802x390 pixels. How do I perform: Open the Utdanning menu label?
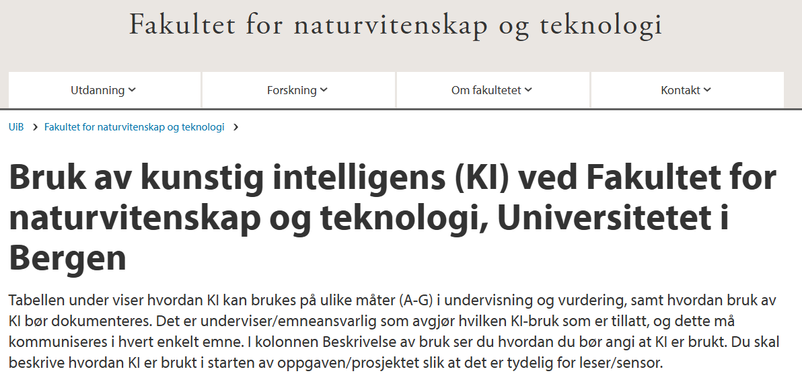(x=98, y=90)
